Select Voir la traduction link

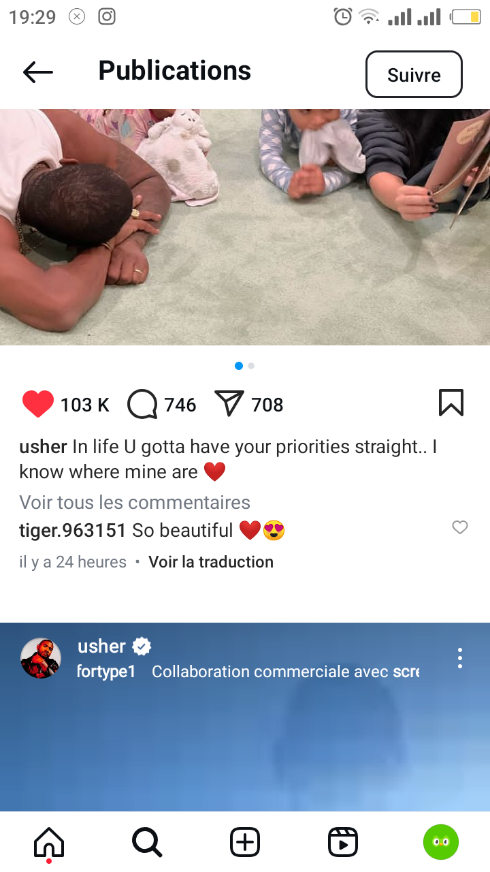[211, 562]
